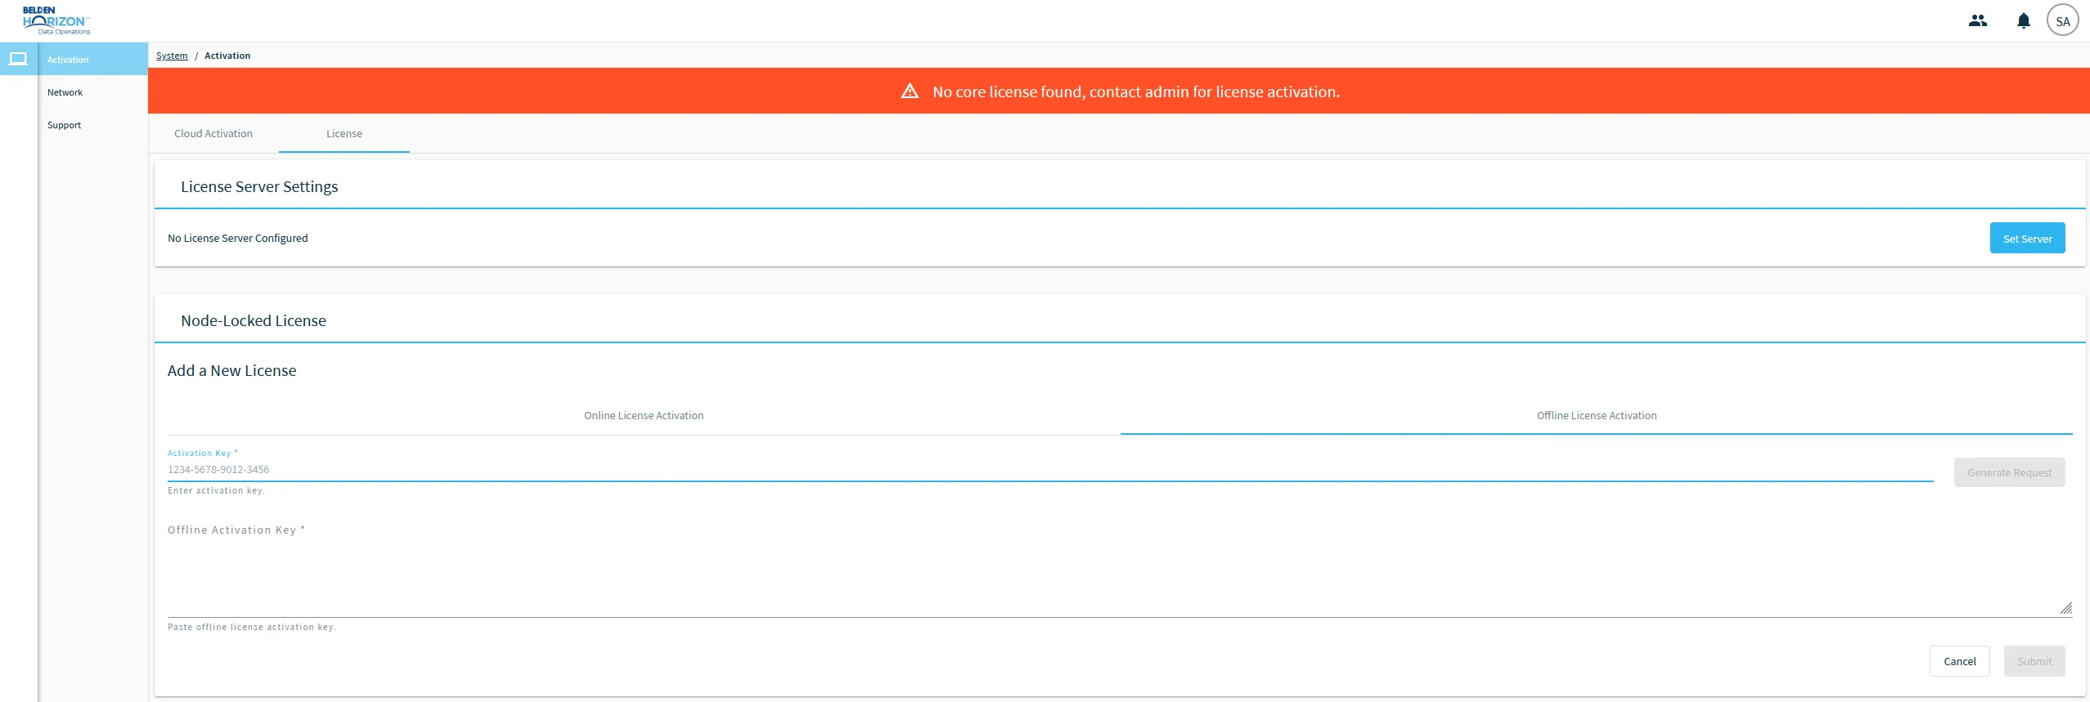Click the 'No License Server Configured' text
This screenshot has width=2090, height=702.
(x=238, y=238)
